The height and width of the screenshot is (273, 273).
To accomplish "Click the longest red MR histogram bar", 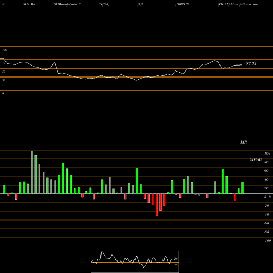I will coord(157,205).
